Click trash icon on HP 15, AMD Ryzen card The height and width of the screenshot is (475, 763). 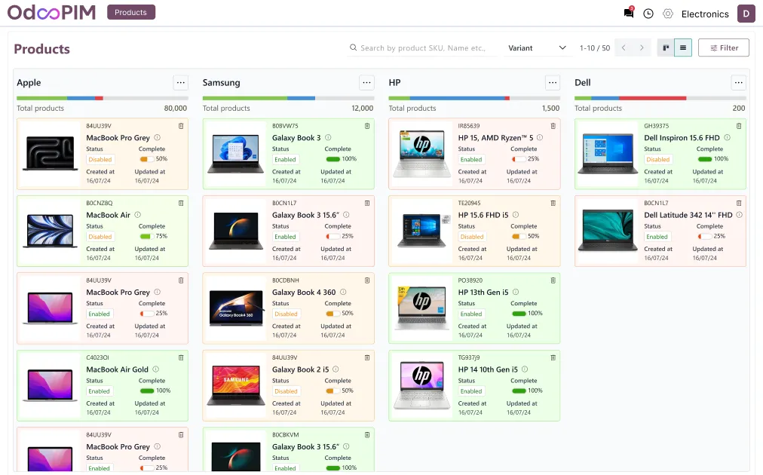pyautogui.click(x=553, y=126)
